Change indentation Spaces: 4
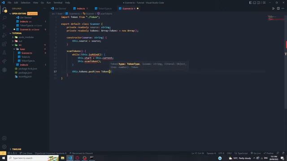 pyautogui.click(x=211, y=153)
